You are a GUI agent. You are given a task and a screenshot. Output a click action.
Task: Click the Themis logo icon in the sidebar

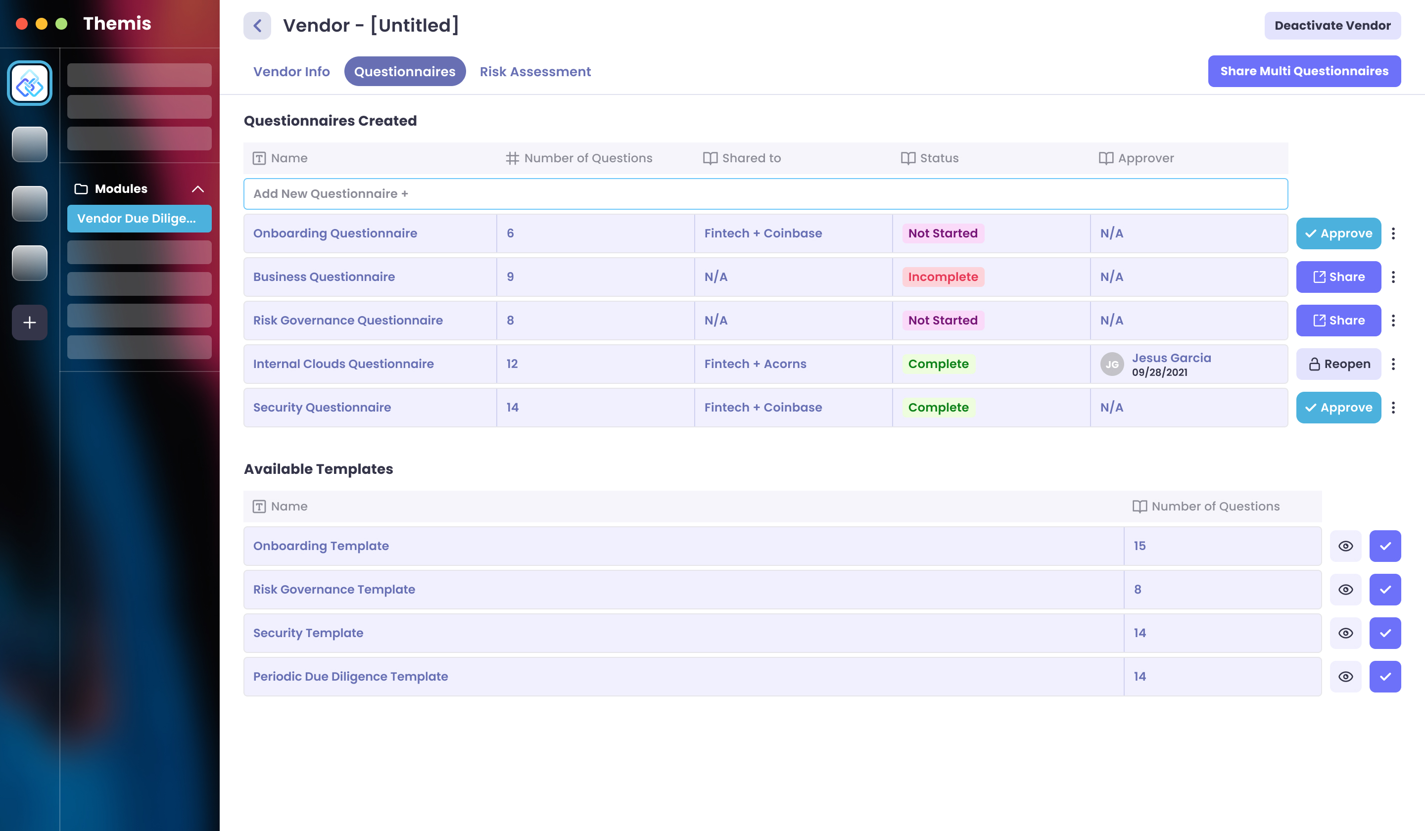pos(29,83)
